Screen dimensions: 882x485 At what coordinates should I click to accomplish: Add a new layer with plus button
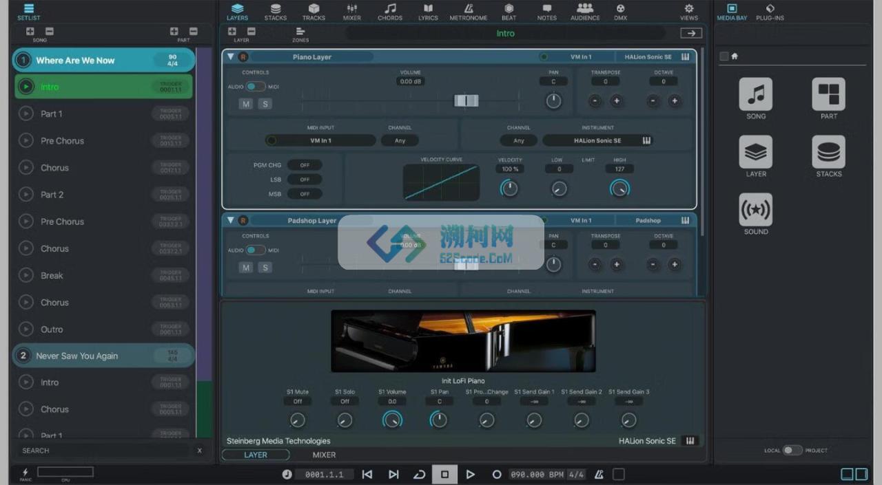232,32
